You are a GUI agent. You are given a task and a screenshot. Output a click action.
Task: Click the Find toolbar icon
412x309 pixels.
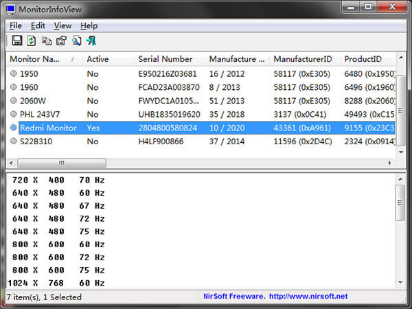pyautogui.click(x=76, y=41)
